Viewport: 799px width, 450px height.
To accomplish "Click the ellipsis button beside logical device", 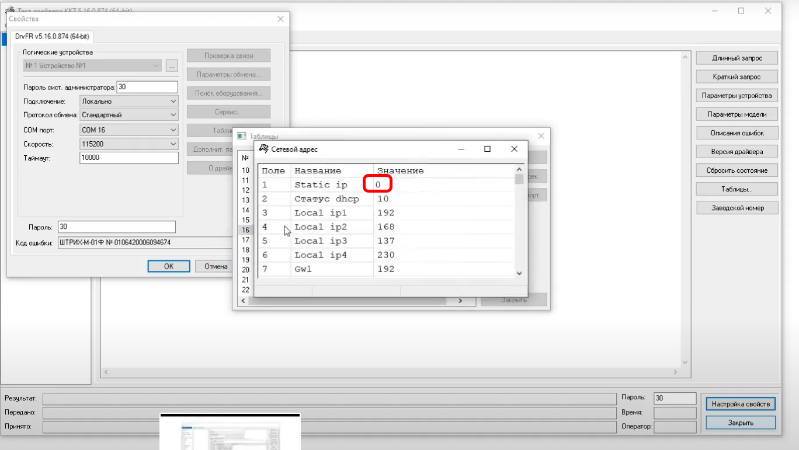I will pos(171,66).
